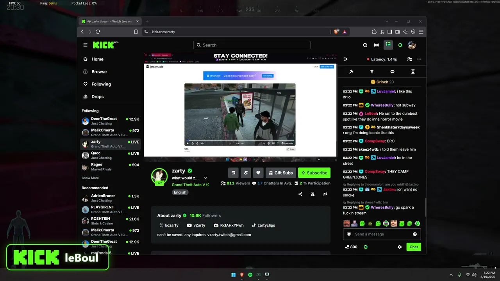Open DeenTheGreat channel under Following

[x=110, y=121]
